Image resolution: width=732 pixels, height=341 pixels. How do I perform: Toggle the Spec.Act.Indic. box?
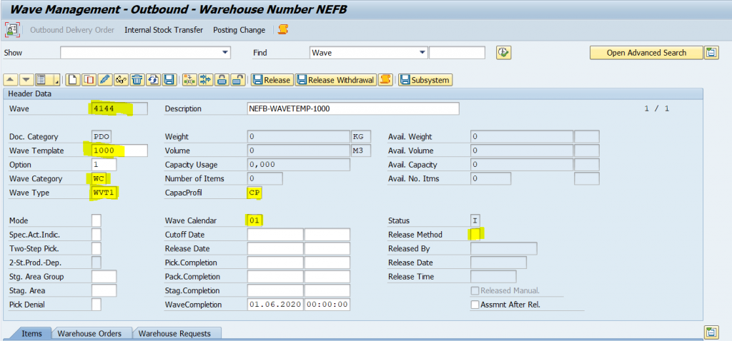pyautogui.click(x=97, y=234)
